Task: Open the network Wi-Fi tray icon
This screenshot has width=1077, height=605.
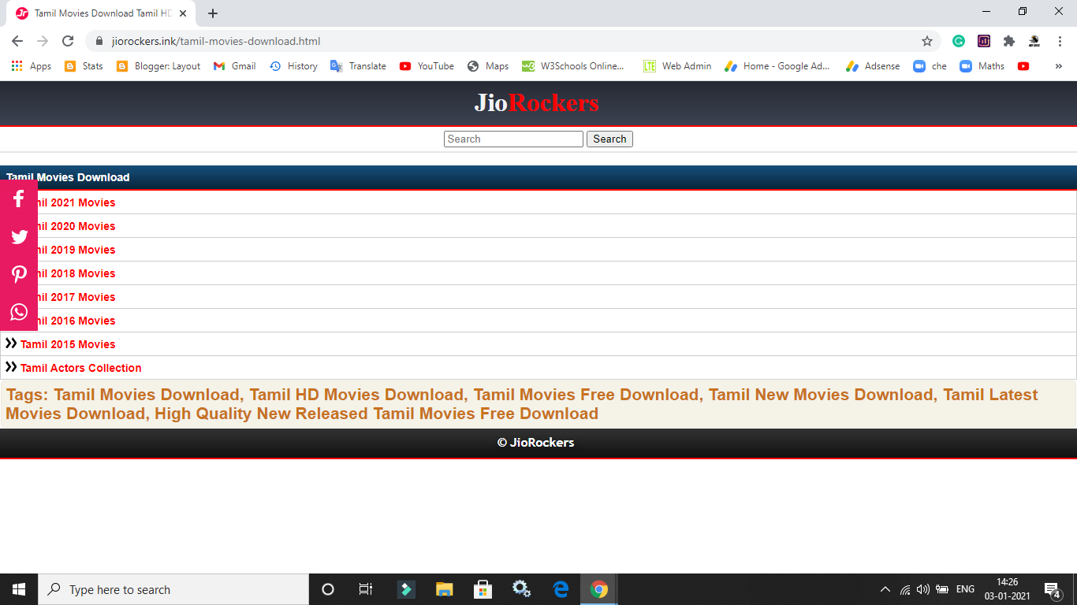Action: tap(905, 589)
